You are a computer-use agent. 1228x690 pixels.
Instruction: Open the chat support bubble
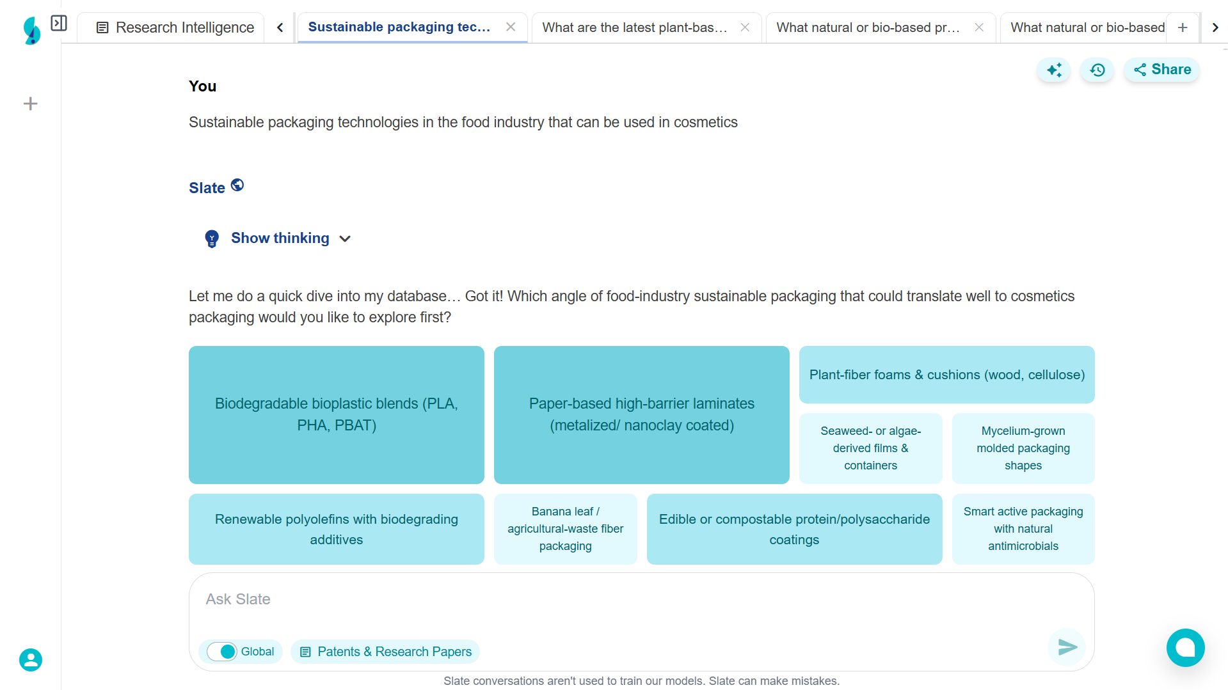pyautogui.click(x=1185, y=647)
